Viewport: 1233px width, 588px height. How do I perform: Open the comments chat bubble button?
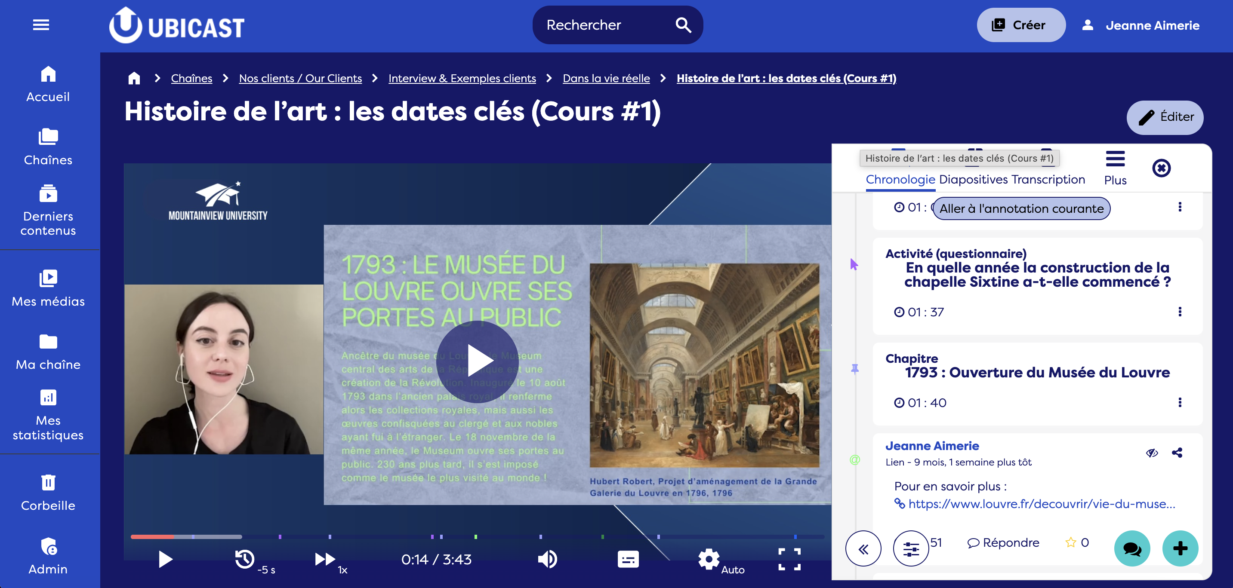tap(1132, 549)
